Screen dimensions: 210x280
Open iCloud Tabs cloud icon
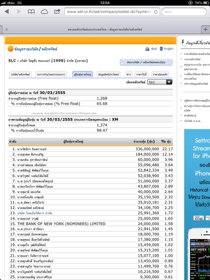44,12
